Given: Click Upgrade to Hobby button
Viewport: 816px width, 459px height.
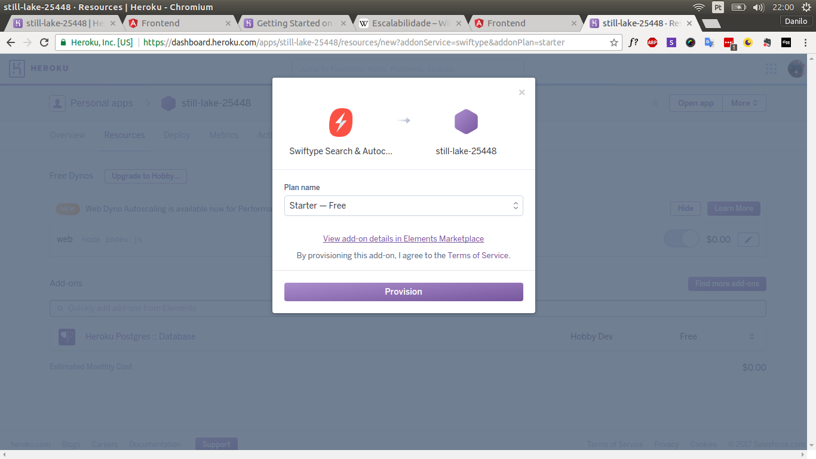Looking at the screenshot, I should [146, 176].
